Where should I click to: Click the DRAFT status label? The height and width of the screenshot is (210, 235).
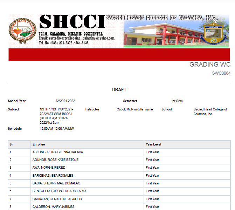point(119,90)
